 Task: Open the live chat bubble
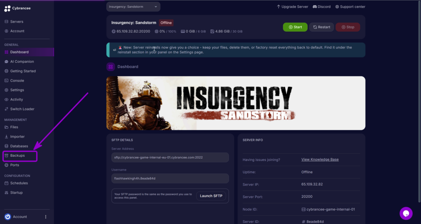tap(406, 214)
